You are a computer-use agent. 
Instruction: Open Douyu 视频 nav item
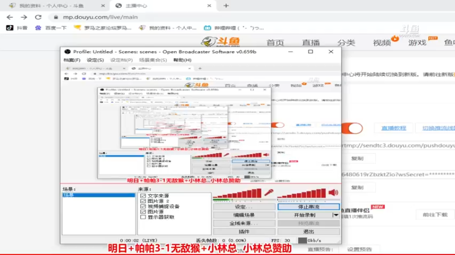pyautogui.click(x=382, y=43)
